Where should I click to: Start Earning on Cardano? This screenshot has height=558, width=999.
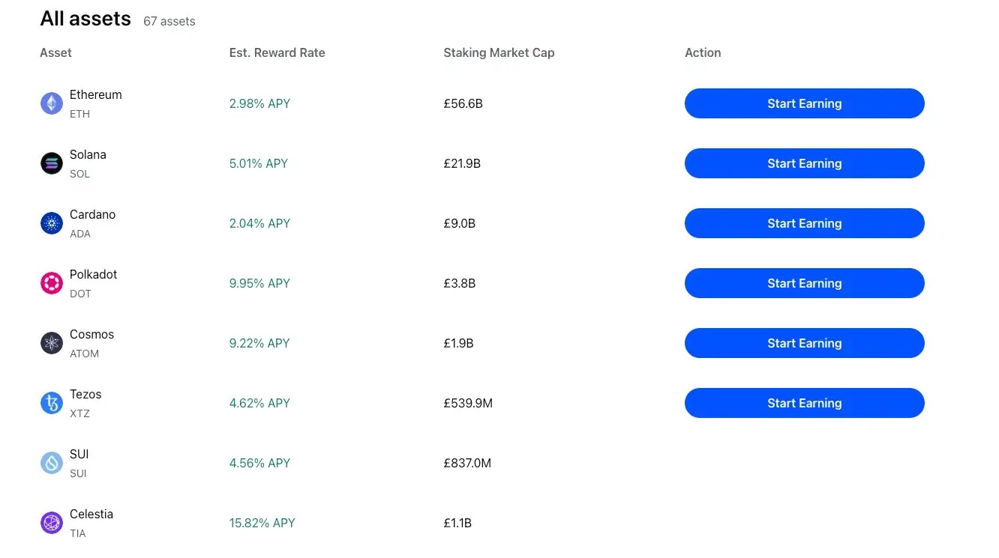point(804,223)
